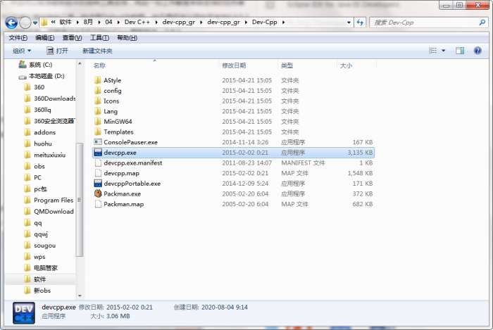Screen dimensions: 493x330
Task: Open the 组织 dropdown
Action: pyautogui.click(x=22, y=51)
